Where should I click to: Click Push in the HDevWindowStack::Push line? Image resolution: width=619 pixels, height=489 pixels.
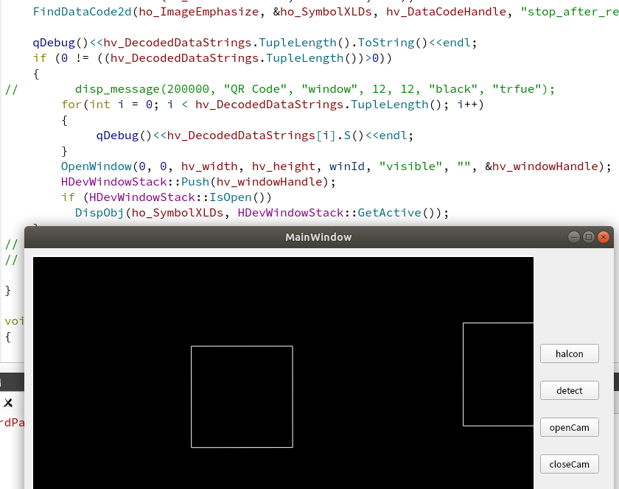(x=195, y=182)
